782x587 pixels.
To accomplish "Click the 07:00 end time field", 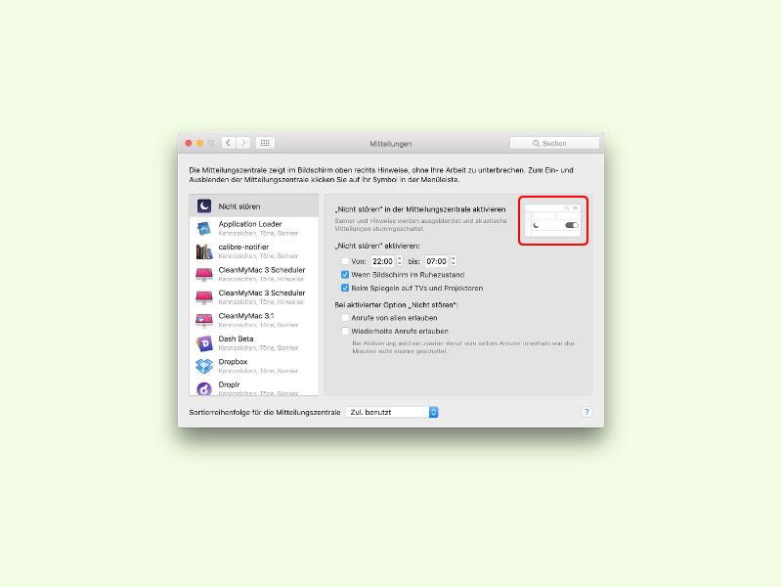I will (436, 261).
